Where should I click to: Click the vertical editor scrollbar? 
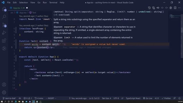[x=182, y=36]
